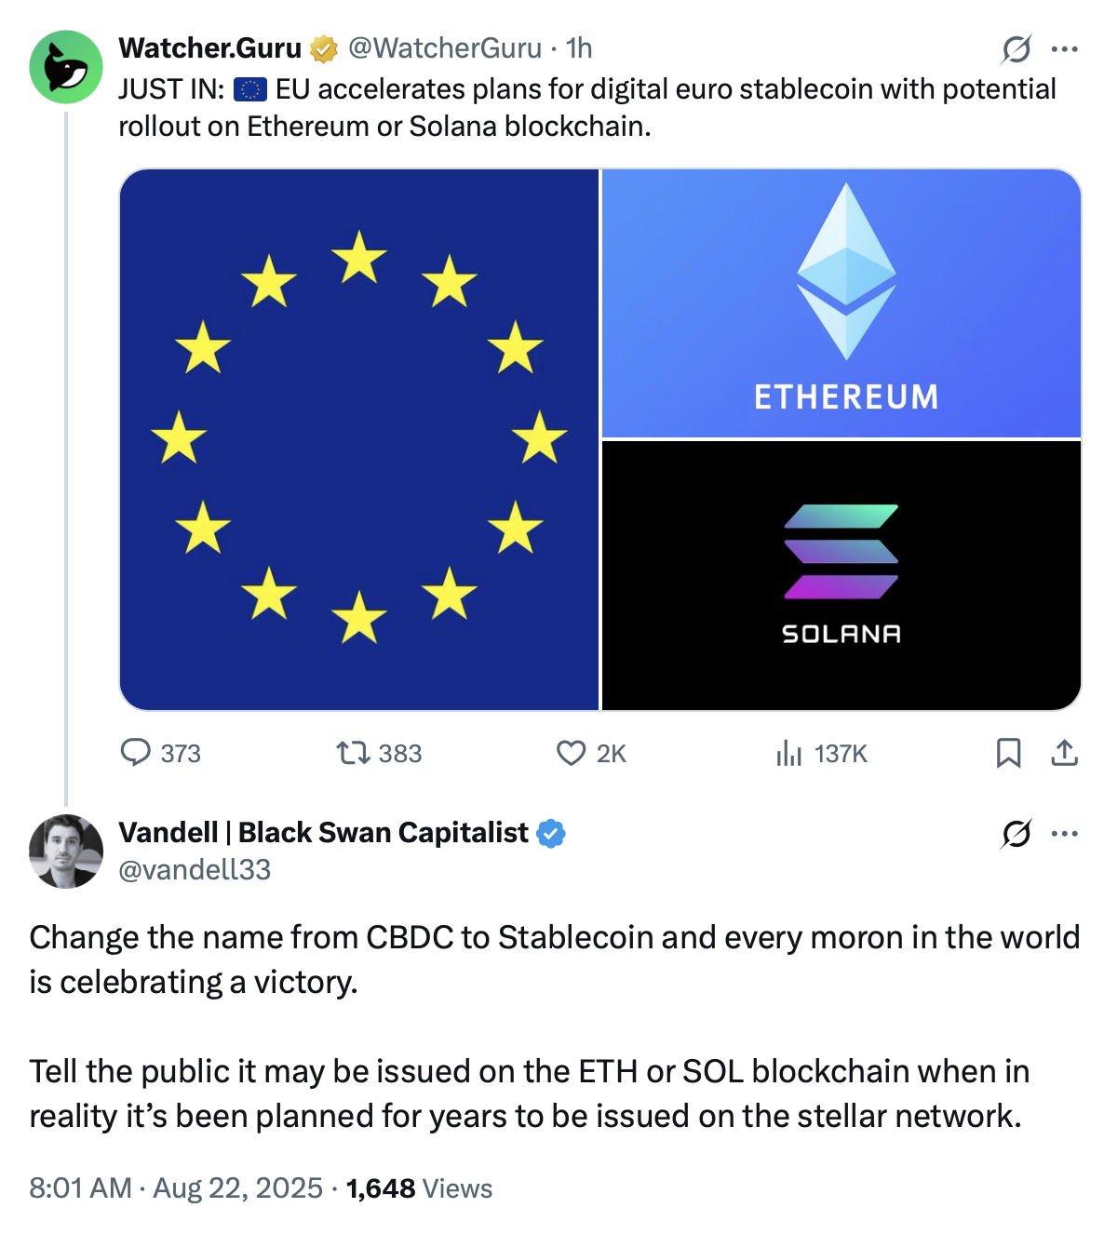
Task: Click Grok icon on Watcher.Guru post
Action: (x=1016, y=48)
